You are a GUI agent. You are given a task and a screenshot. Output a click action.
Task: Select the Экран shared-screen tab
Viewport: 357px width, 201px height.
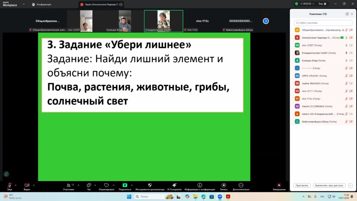(x=99, y=4)
